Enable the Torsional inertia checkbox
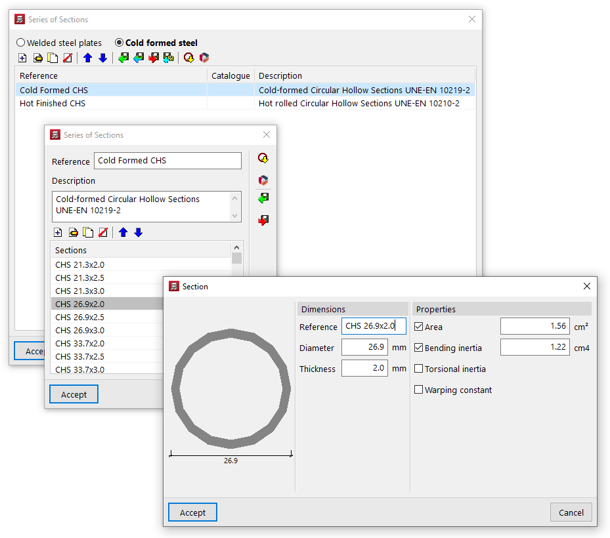Viewport: 610px width, 538px height. coord(419,369)
